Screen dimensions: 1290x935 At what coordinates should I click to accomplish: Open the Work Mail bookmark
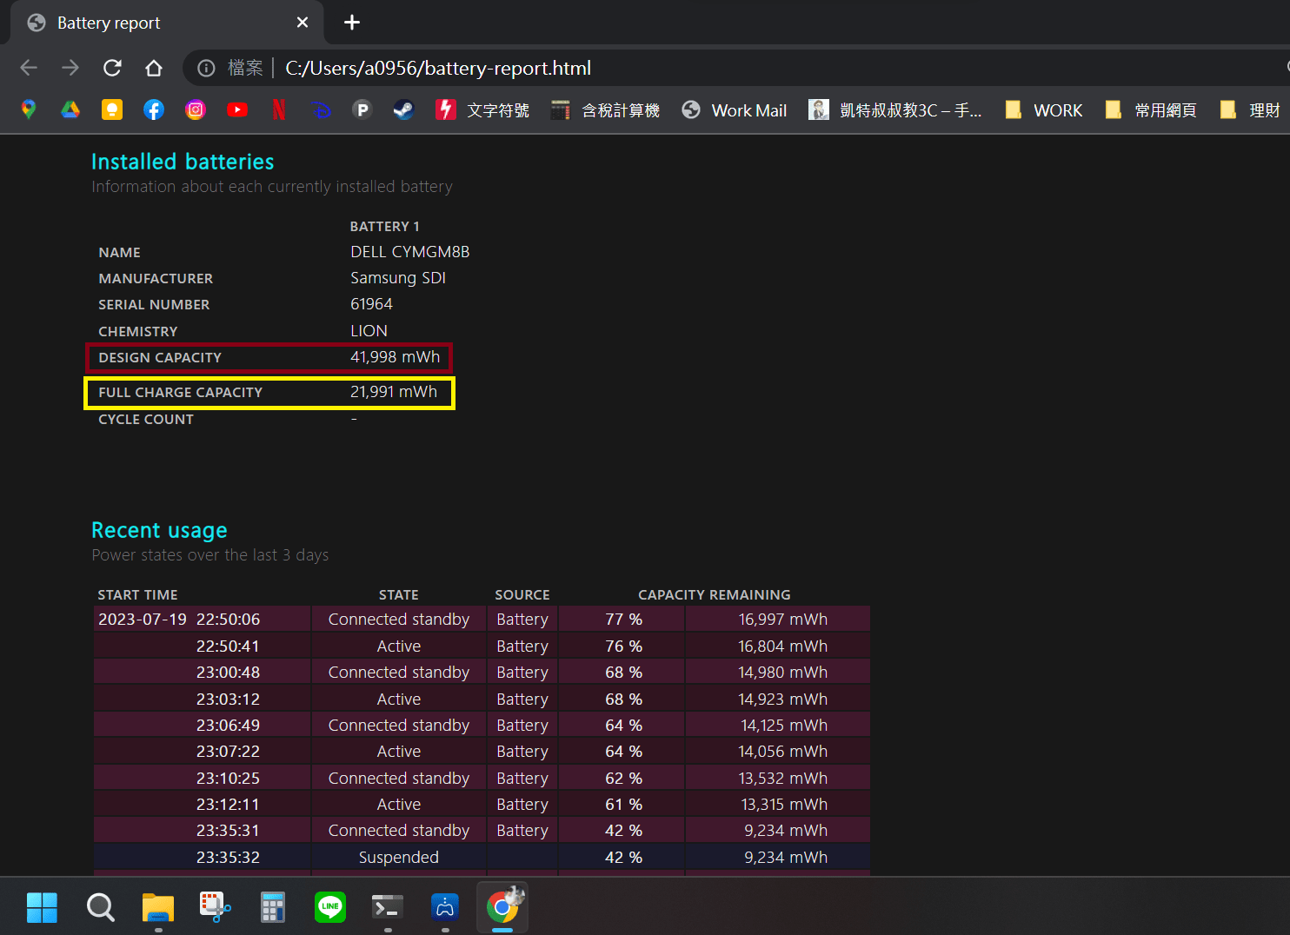pos(735,109)
